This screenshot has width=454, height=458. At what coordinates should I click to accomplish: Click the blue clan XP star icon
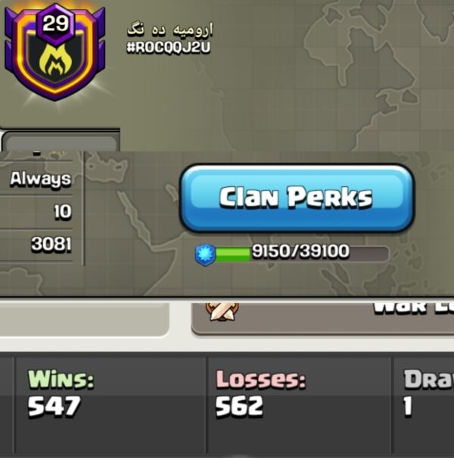click(x=205, y=254)
